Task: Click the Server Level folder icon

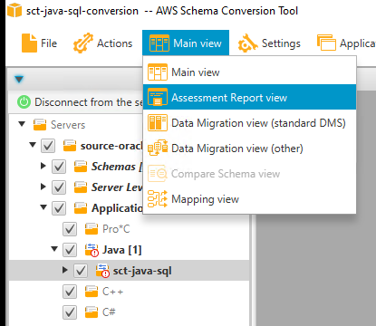Action: coord(81,187)
